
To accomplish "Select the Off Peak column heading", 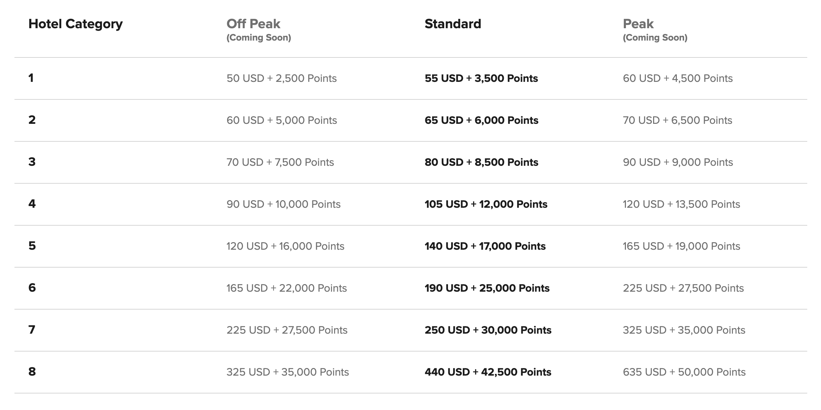I will coord(253,24).
